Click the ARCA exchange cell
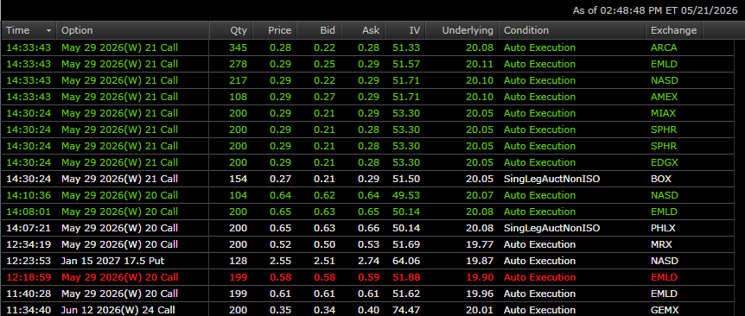This screenshot has height=316, width=745. pyautogui.click(x=664, y=47)
